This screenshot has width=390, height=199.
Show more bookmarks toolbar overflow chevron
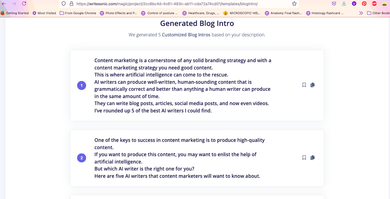point(361,13)
